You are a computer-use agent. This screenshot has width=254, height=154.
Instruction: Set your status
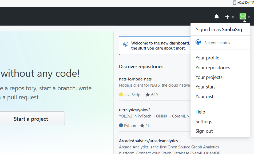[217, 43]
